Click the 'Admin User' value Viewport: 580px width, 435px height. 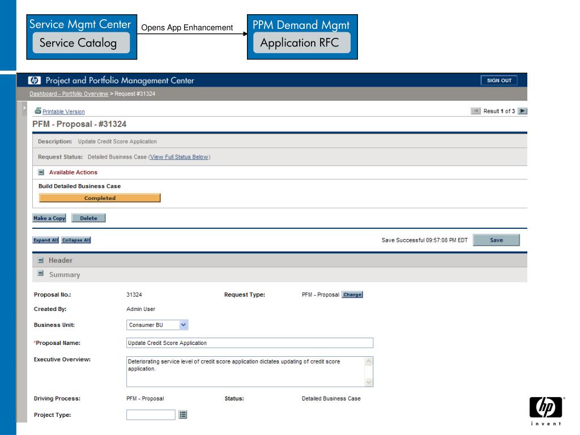coord(140,309)
